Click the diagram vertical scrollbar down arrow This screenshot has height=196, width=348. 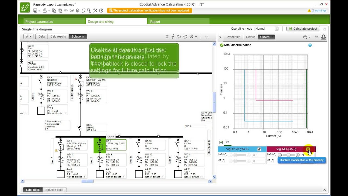pyautogui.click(x=214, y=177)
